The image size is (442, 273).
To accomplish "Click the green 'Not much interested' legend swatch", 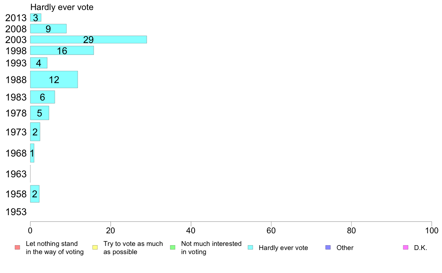I will click(173, 247).
